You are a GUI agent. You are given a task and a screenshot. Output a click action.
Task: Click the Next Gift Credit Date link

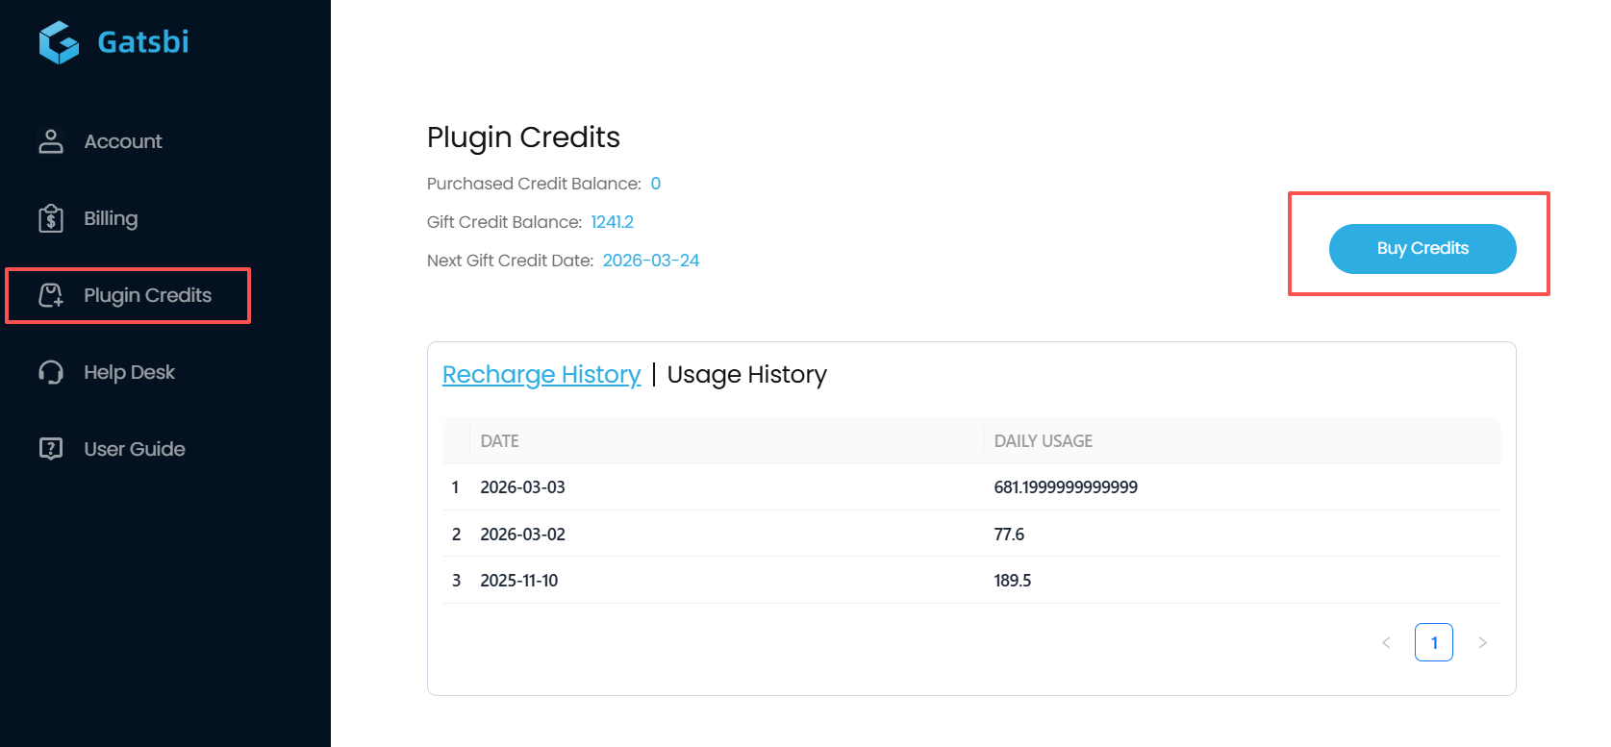point(651,260)
